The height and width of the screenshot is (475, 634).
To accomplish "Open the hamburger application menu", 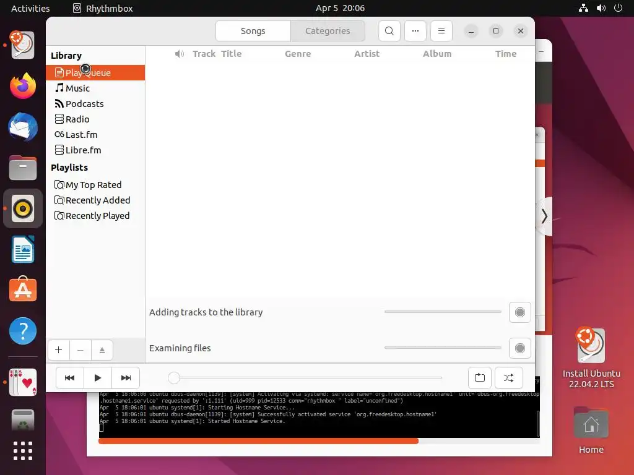I will click(441, 31).
